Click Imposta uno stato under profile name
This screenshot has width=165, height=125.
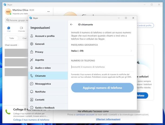click(20, 14)
